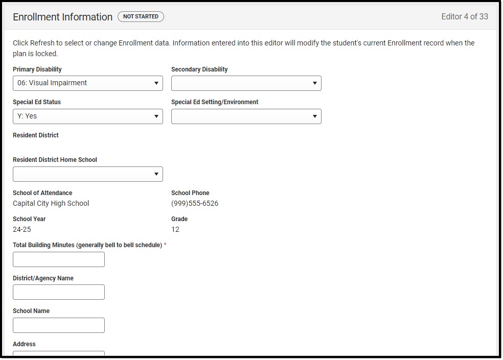Click the NOT STARTED status badge
Image resolution: width=503 pixels, height=360 pixels.
(x=141, y=16)
